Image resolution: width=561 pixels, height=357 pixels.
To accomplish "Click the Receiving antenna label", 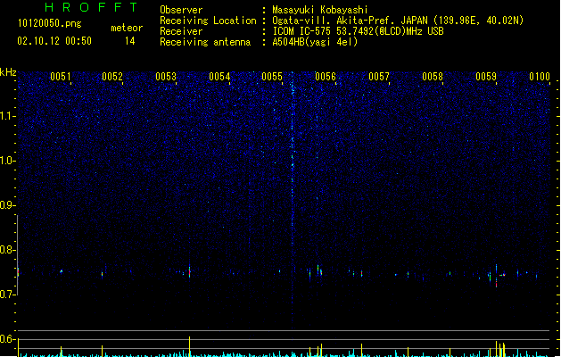I will pos(205,42).
